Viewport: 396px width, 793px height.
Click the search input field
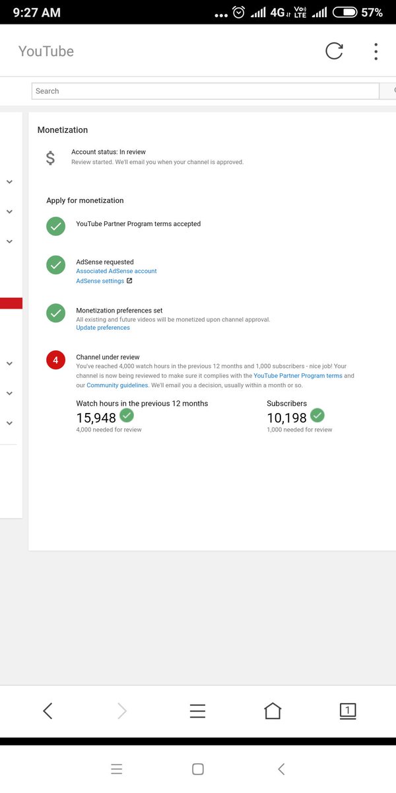click(205, 91)
